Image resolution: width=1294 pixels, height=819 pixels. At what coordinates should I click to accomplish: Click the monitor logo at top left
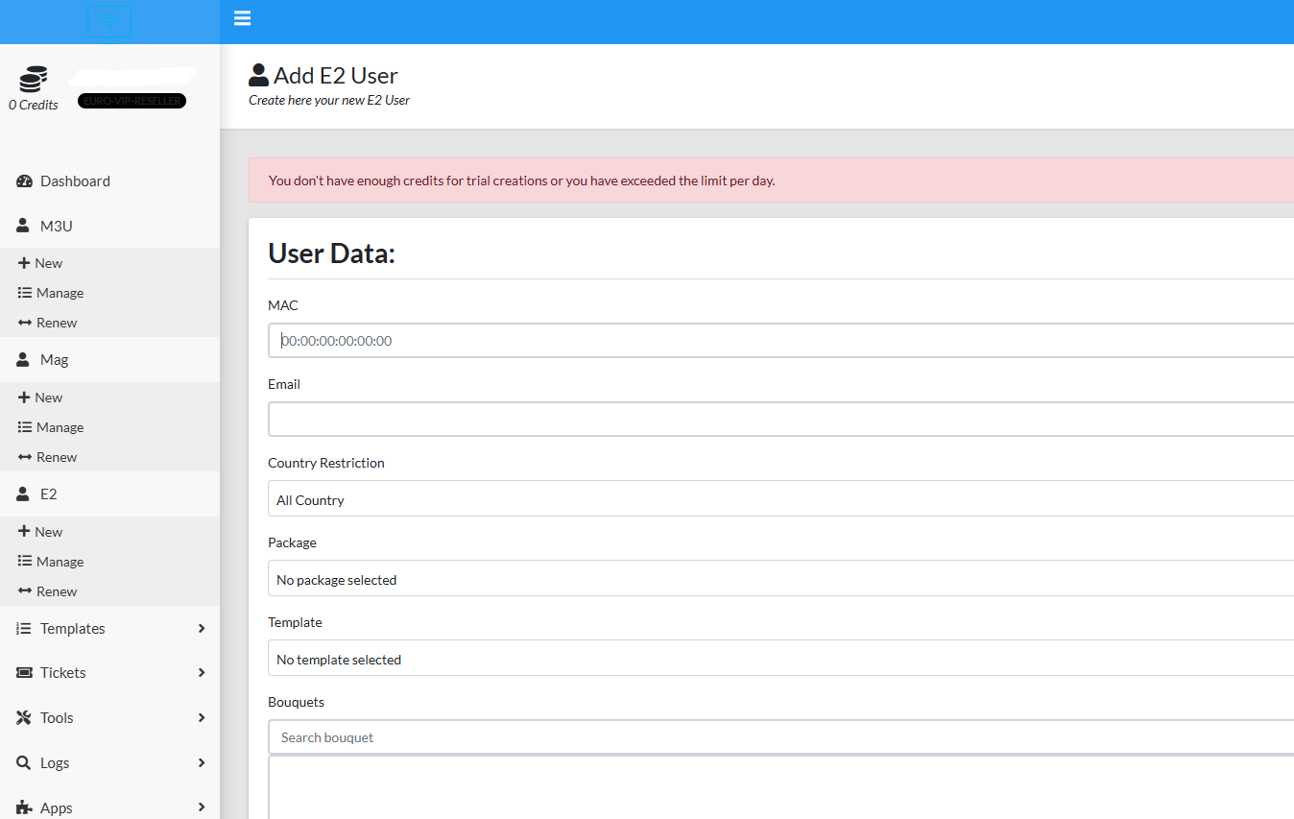tap(109, 21)
